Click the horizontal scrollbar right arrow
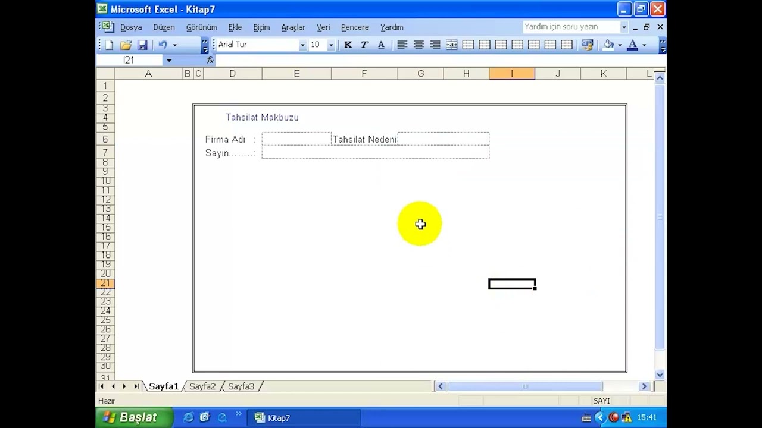This screenshot has width=762, height=428. (x=644, y=386)
